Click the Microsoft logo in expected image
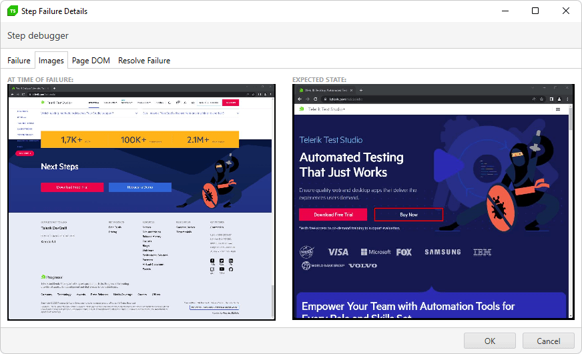 (376, 252)
